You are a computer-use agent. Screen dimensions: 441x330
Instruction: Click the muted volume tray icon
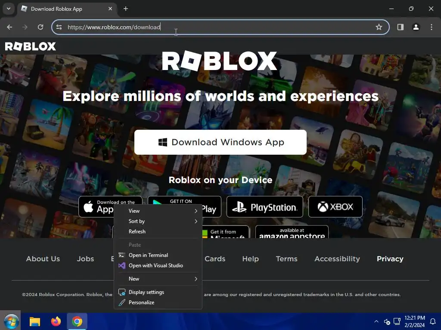387,321
